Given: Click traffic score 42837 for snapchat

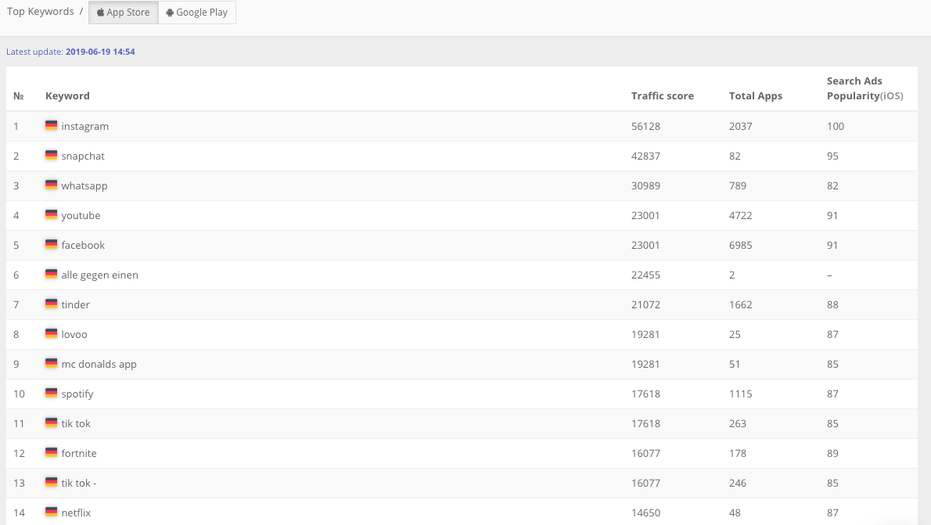Looking at the screenshot, I should point(645,156).
